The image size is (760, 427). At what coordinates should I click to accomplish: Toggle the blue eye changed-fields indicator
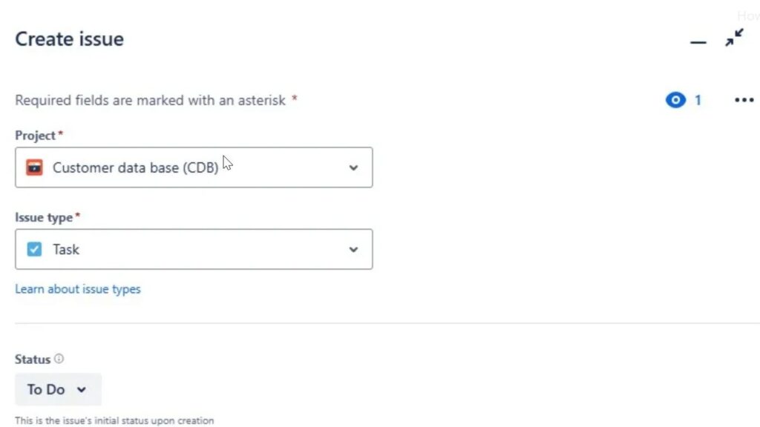point(675,100)
